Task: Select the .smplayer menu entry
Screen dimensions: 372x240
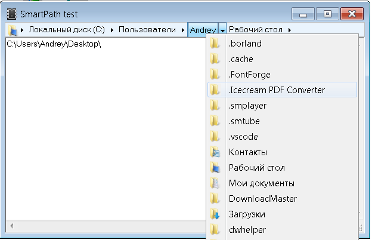Action: pyautogui.click(x=247, y=106)
